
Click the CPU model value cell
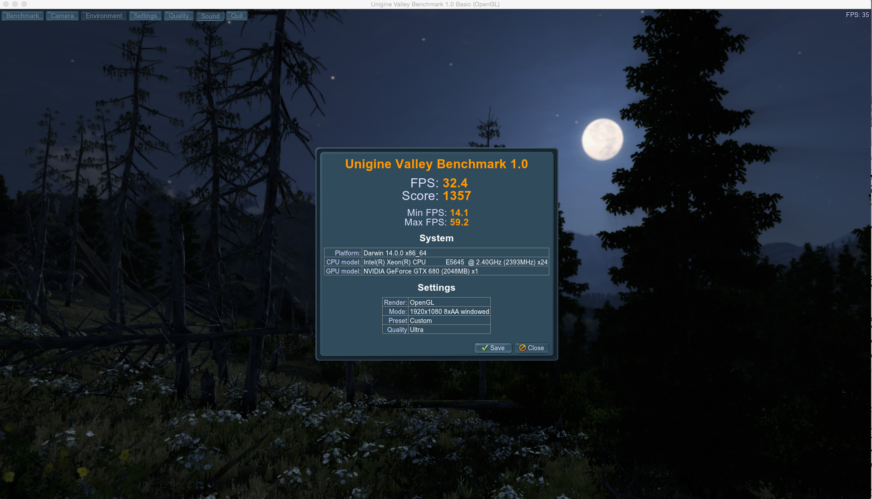pos(455,262)
